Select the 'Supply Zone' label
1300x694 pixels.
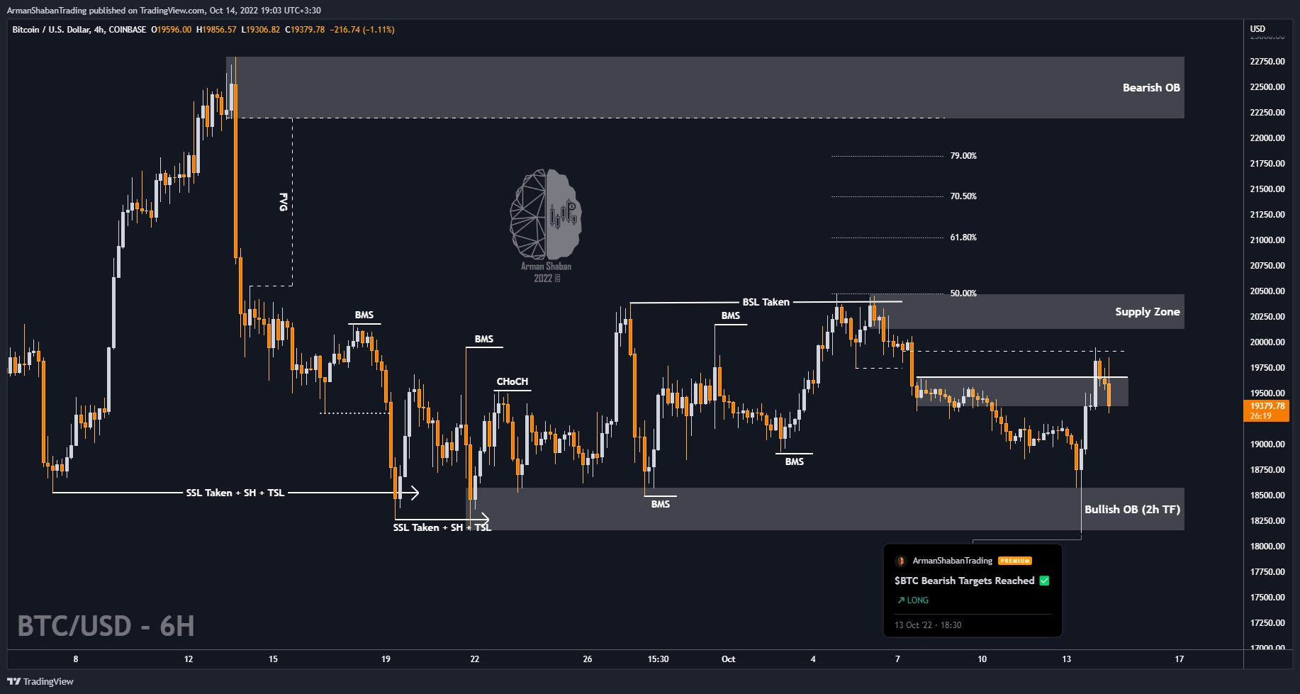[x=1148, y=312]
